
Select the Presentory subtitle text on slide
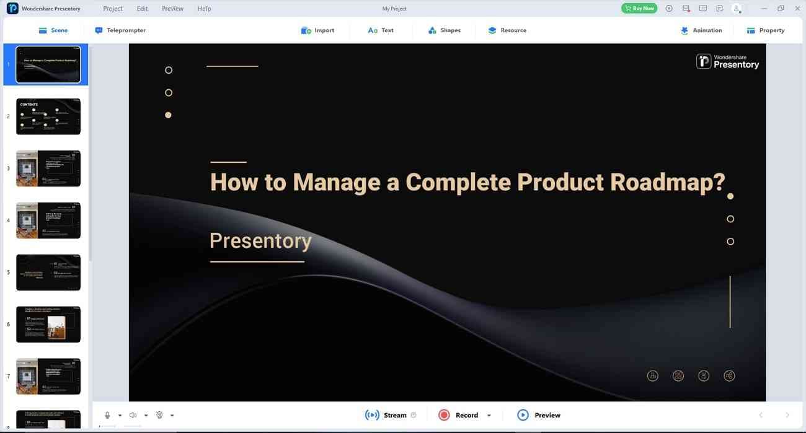(x=260, y=240)
